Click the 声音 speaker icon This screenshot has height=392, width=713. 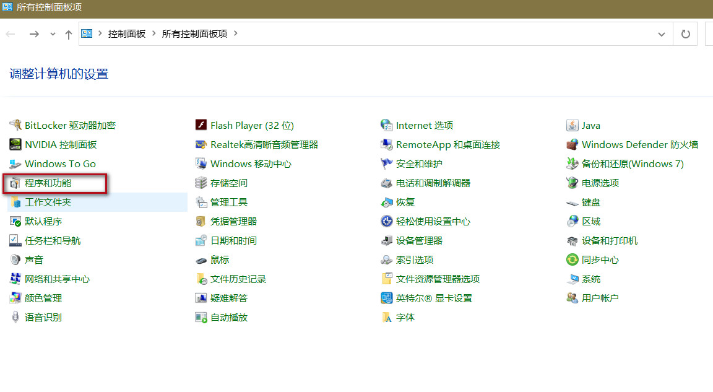coord(15,259)
